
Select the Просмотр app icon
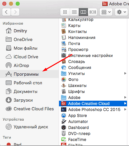click(64, 50)
